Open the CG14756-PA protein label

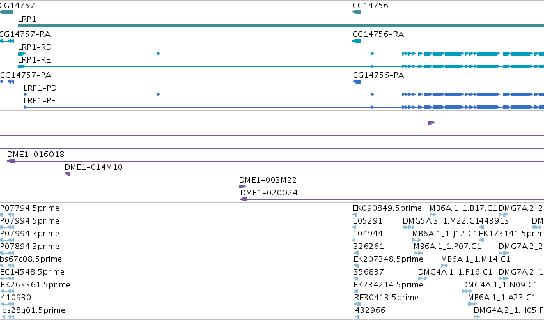[378, 75]
